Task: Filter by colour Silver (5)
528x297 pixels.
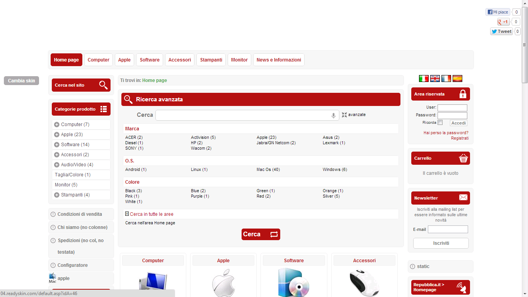Action: click(331, 196)
